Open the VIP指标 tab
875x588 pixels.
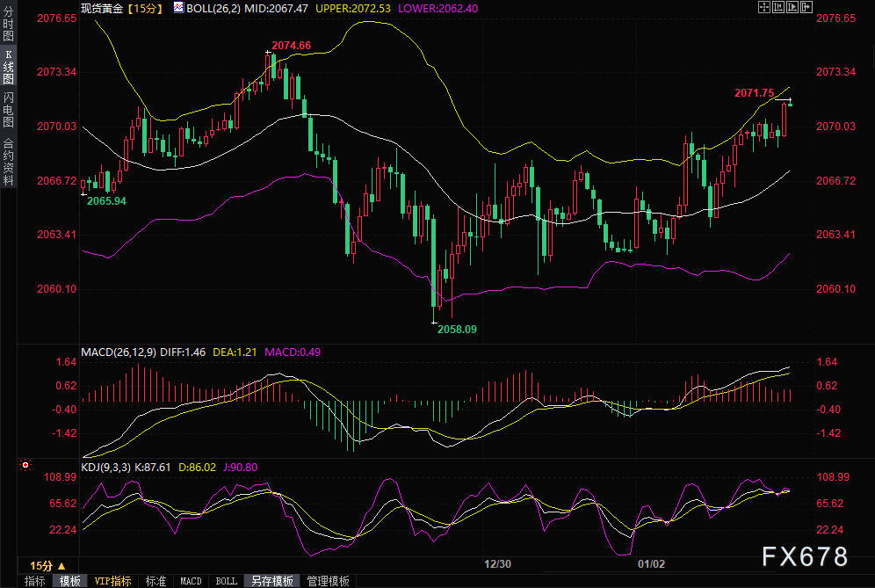pyautogui.click(x=112, y=581)
